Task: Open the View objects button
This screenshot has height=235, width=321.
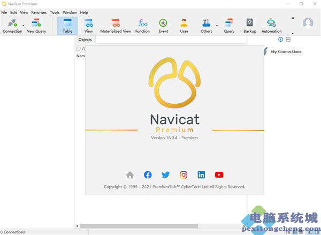Action: 88,26
